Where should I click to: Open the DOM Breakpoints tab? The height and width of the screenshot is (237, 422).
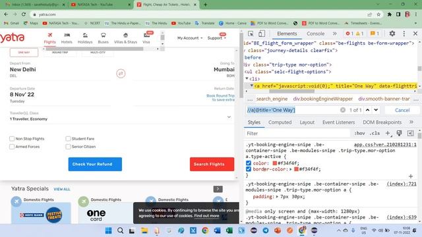click(382, 122)
